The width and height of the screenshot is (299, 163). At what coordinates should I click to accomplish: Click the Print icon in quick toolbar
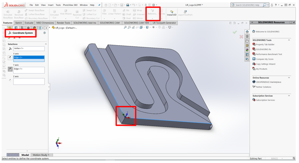[127, 5]
